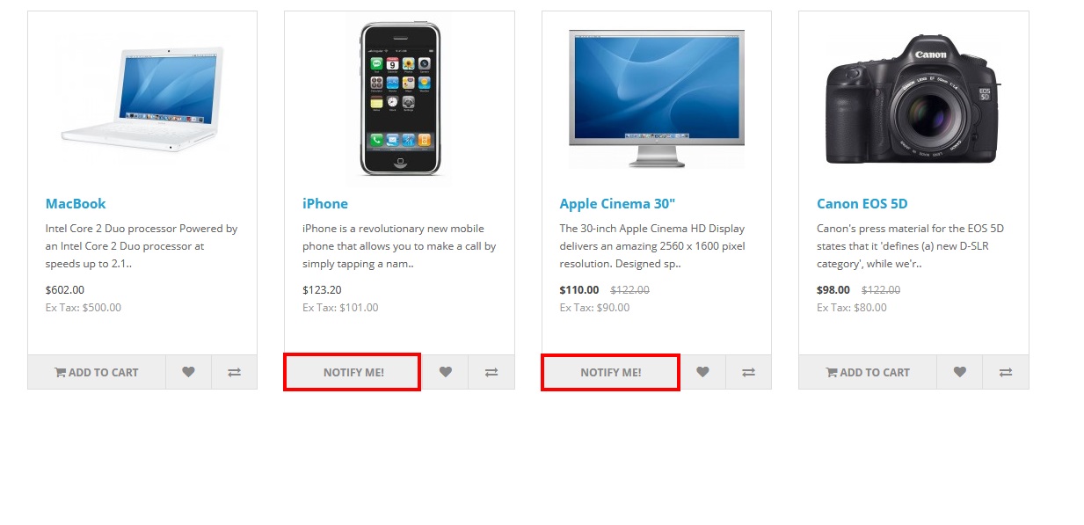Open the iPhone product title link

pos(325,203)
